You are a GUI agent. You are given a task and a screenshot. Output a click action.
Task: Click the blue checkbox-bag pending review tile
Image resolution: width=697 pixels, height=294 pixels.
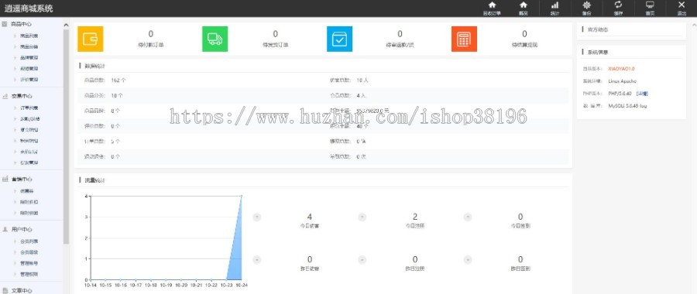coord(339,39)
